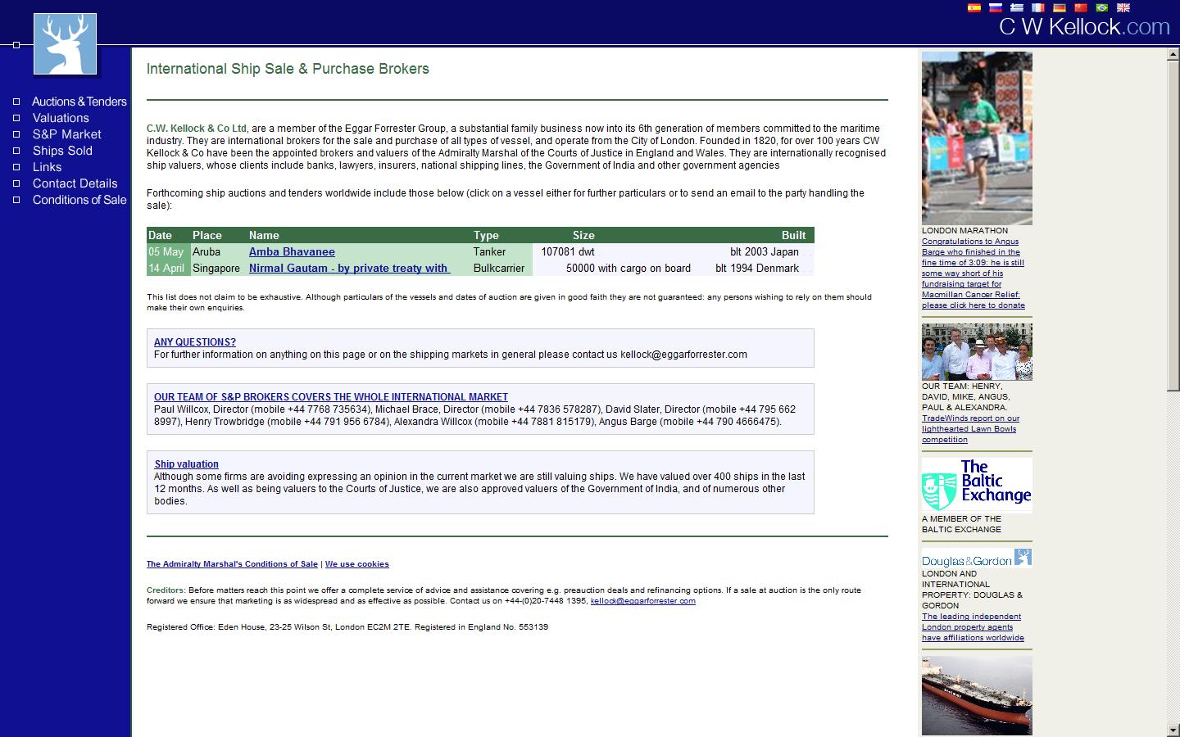Image resolution: width=1180 pixels, height=737 pixels.
Task: Select the Chinese flag language icon
Action: point(1081,8)
